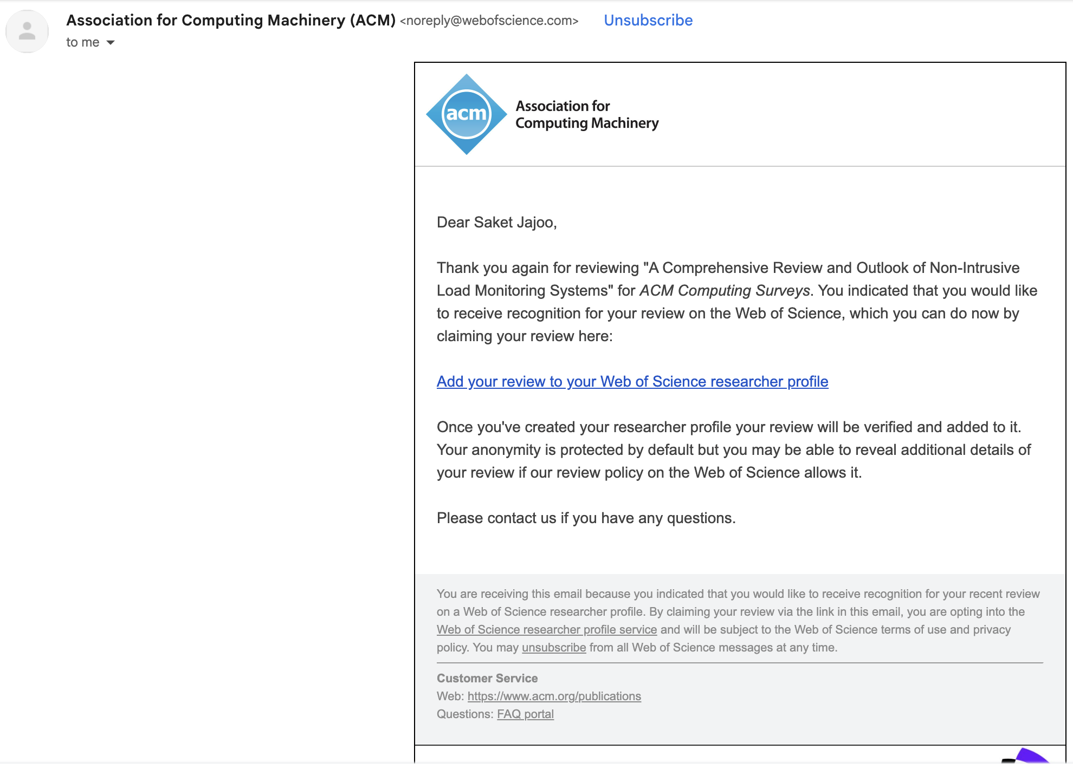Open the FAQ portal link
The width and height of the screenshot is (1073, 769).
(x=525, y=714)
